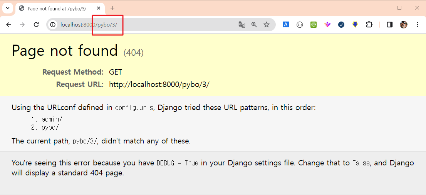Click the 'Request URL:' label
Screen dimensions: 426x195
pyautogui.click(x=80, y=84)
